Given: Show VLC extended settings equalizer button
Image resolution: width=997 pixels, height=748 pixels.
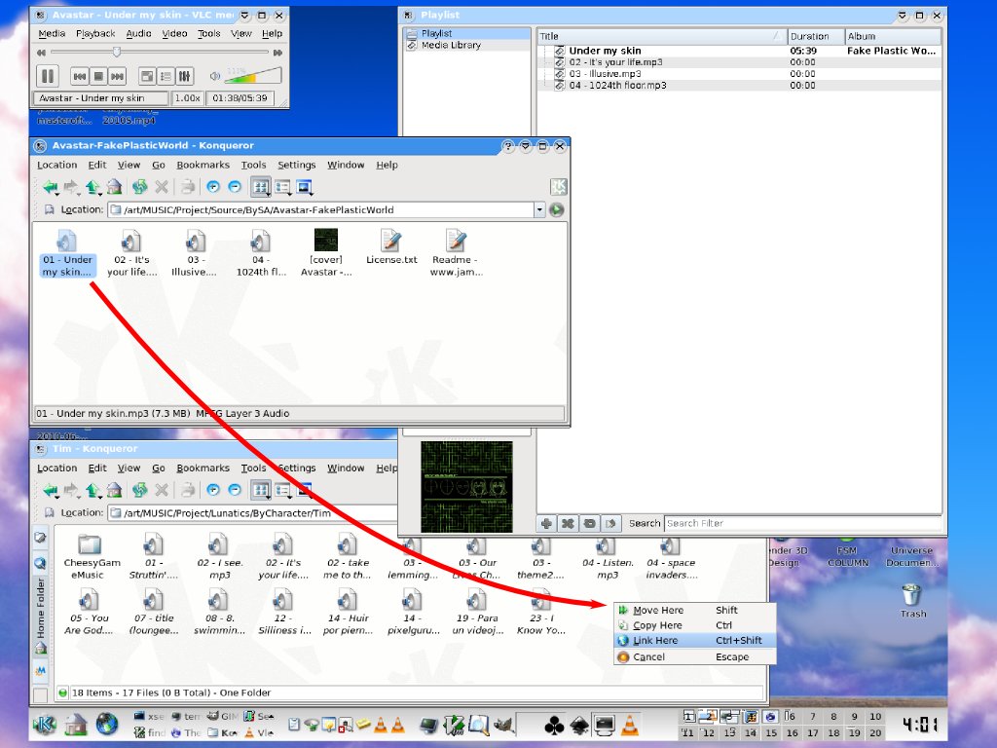Looking at the screenshot, I should (x=184, y=76).
